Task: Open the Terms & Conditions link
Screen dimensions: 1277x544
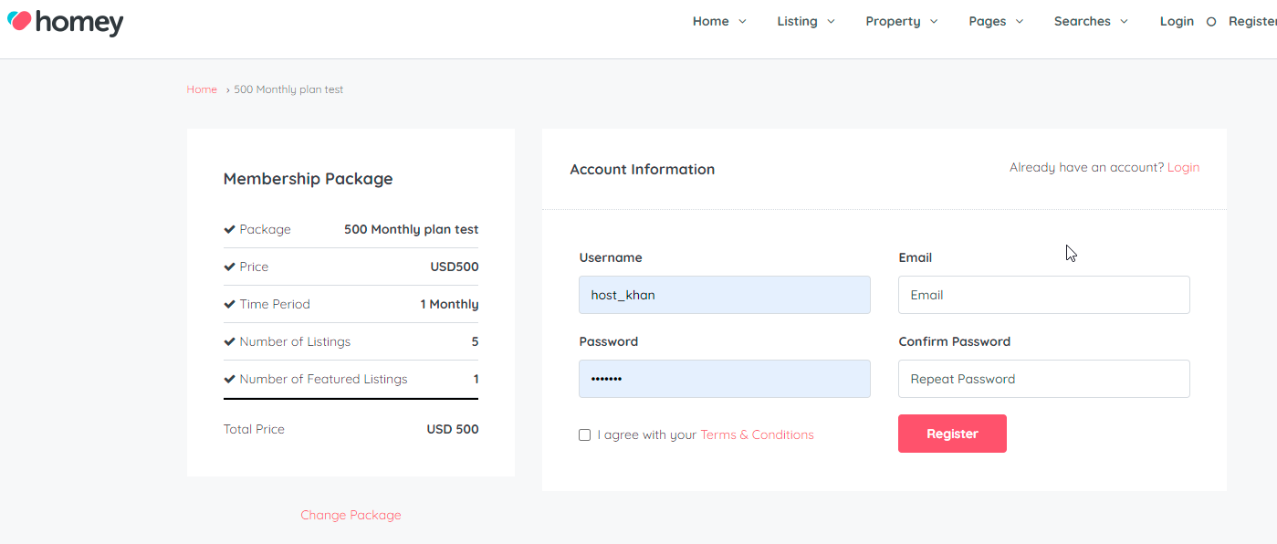Action: click(x=757, y=434)
